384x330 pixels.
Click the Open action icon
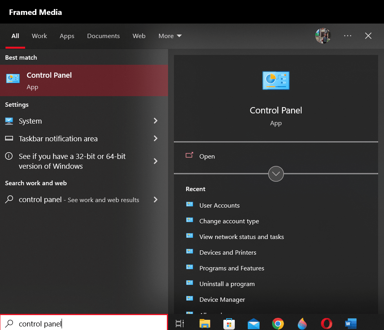point(189,155)
